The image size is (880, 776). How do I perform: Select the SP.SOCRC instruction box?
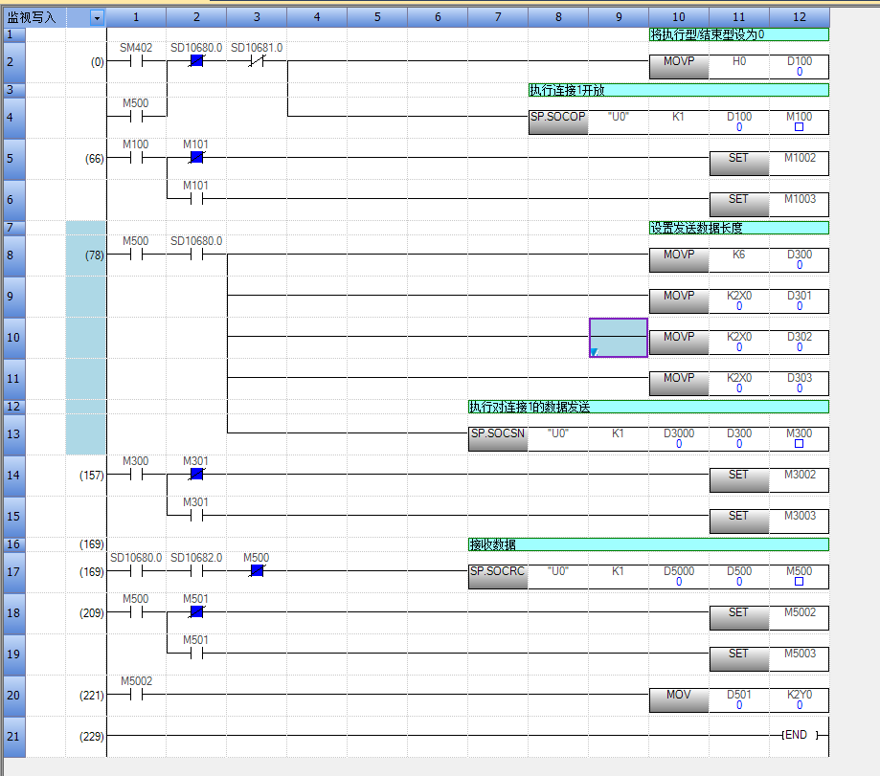(x=497, y=576)
